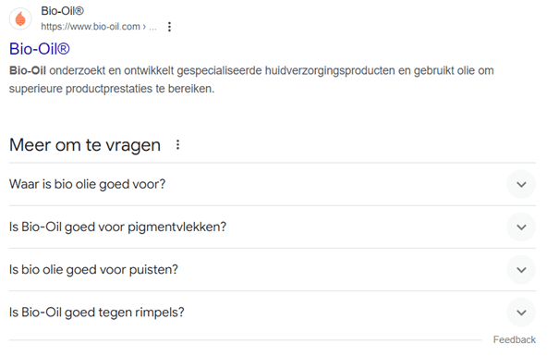Click the Feedback link

514,339
